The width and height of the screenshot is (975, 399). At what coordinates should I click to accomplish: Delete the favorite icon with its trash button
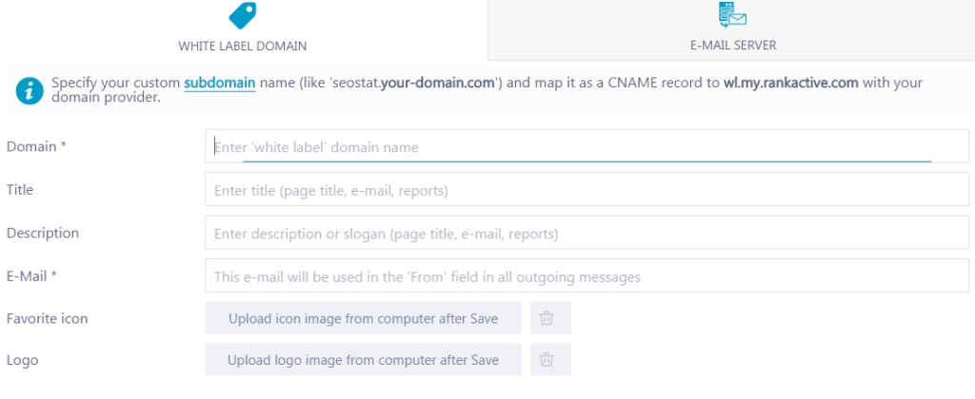coord(550,318)
